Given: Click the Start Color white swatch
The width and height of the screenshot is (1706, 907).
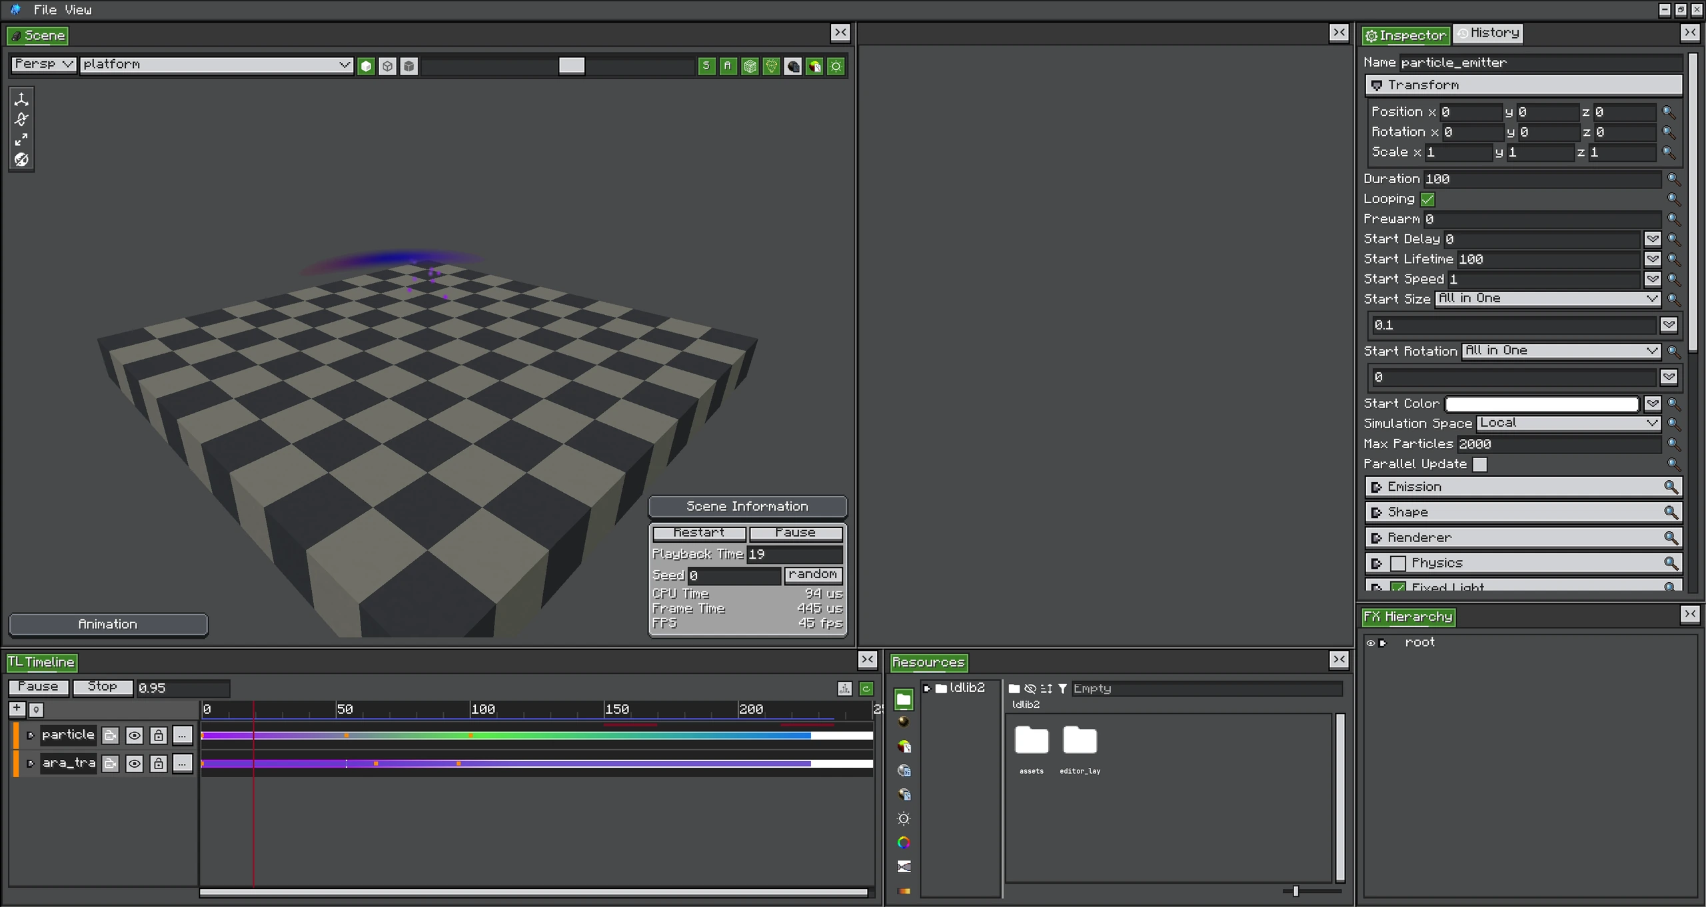Looking at the screenshot, I should [1542, 404].
